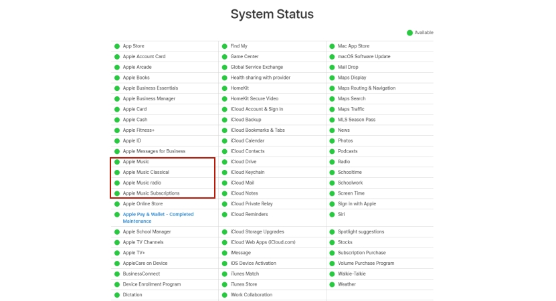Click the green dot beside Mac App Store
Viewport: 556px width, 301px height.
pyautogui.click(x=332, y=46)
